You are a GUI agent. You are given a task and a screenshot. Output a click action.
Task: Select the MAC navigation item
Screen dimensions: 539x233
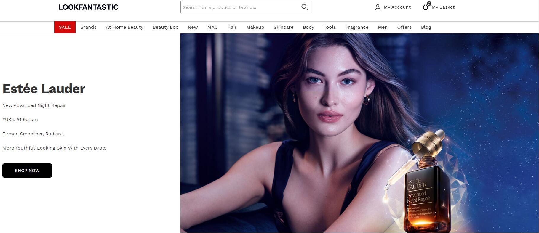tap(212, 27)
